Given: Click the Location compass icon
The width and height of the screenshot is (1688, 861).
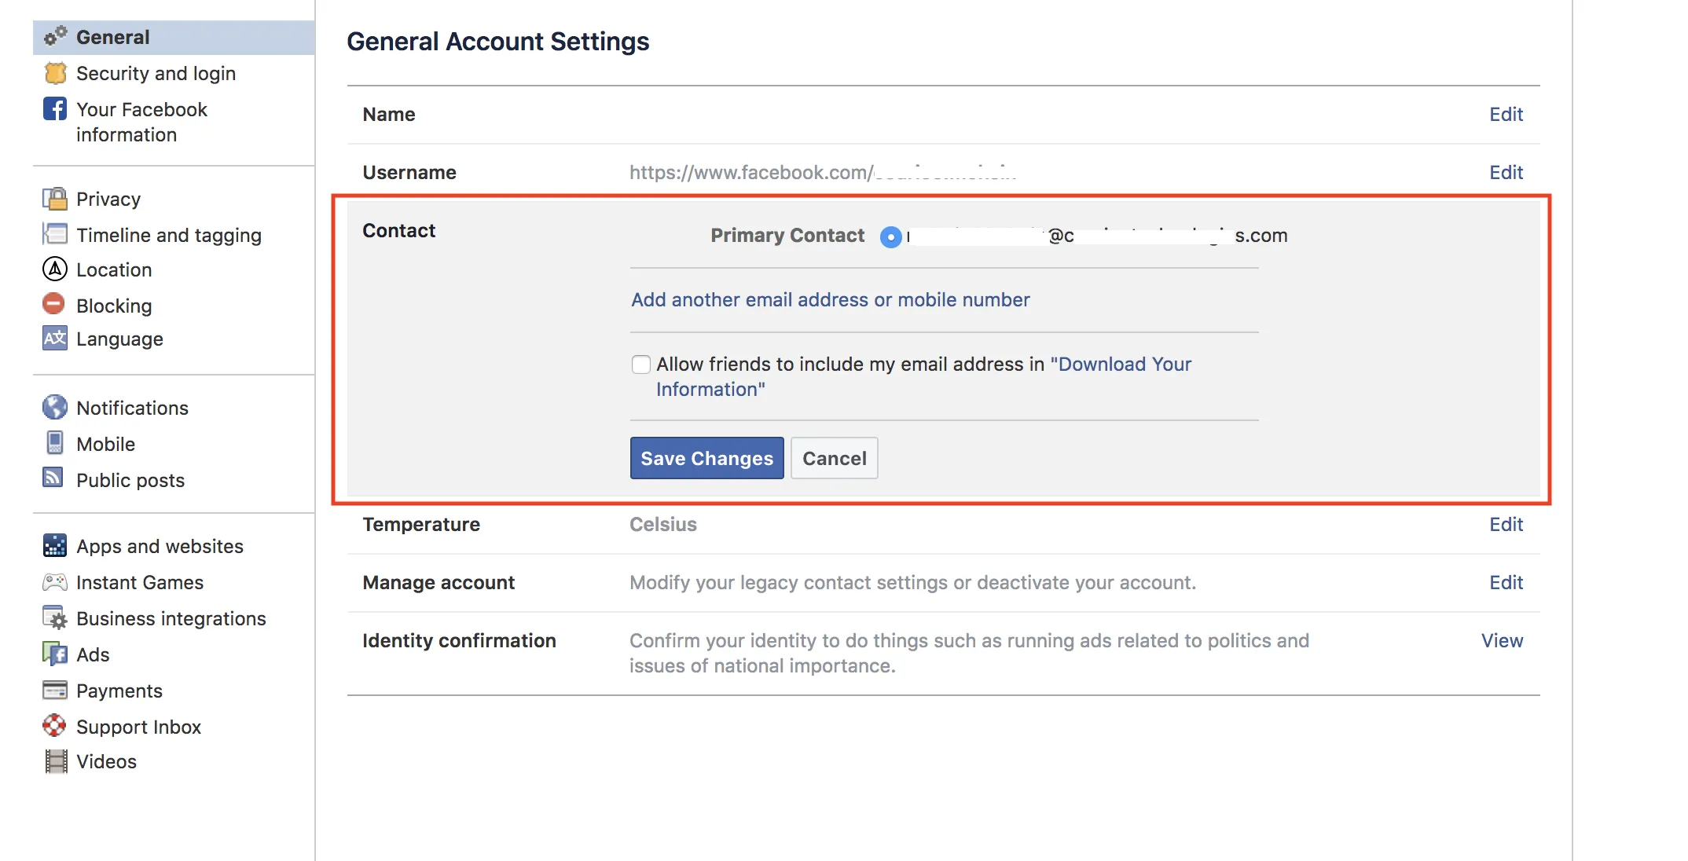Looking at the screenshot, I should point(54,269).
